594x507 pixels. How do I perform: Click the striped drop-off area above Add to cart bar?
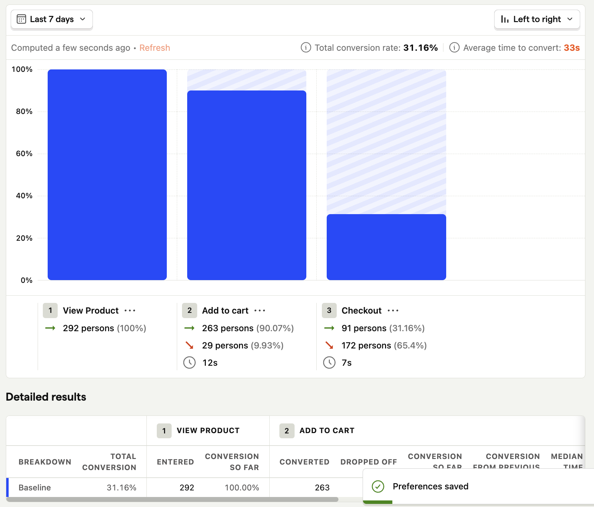[247, 80]
